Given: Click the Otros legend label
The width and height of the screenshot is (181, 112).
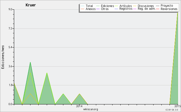Looking at the screenshot, I should tap(105, 9).
